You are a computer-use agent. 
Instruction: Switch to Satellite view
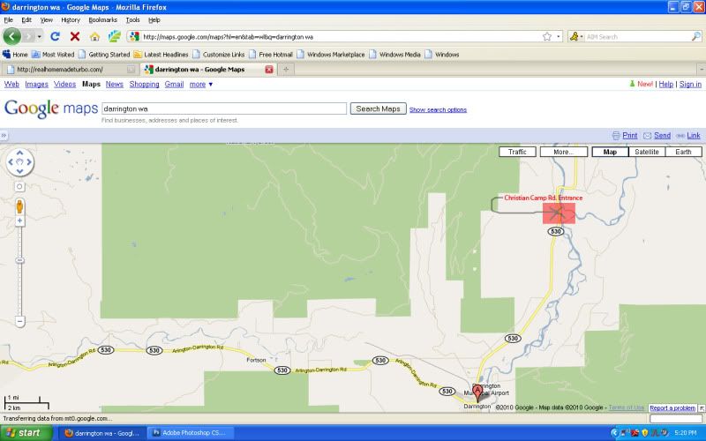(x=647, y=152)
